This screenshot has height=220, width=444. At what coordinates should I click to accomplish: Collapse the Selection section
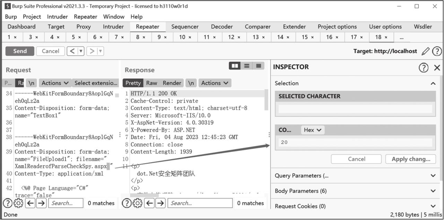pos(433,83)
